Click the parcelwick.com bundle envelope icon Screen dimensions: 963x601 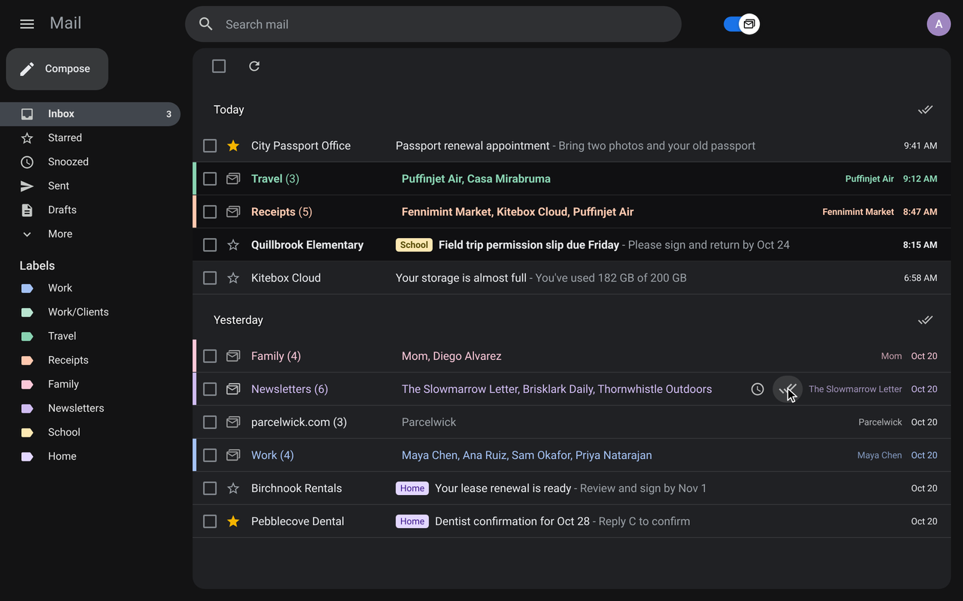click(x=233, y=422)
